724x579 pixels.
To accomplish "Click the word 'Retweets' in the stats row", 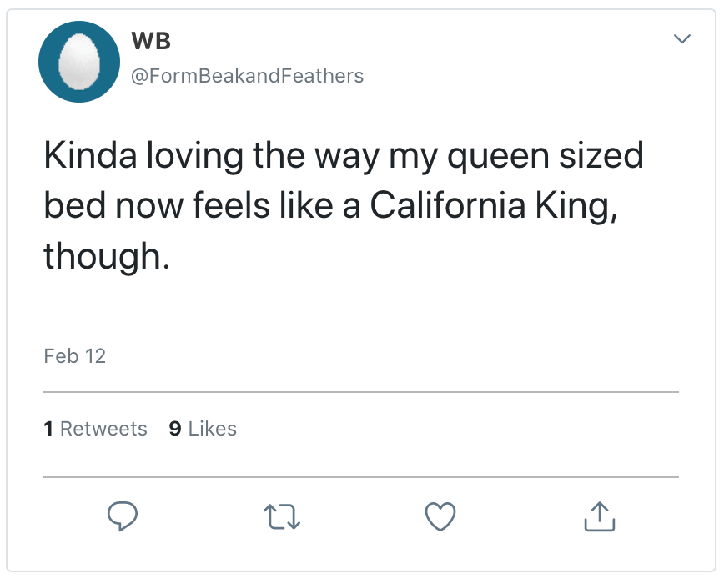I will (x=103, y=429).
